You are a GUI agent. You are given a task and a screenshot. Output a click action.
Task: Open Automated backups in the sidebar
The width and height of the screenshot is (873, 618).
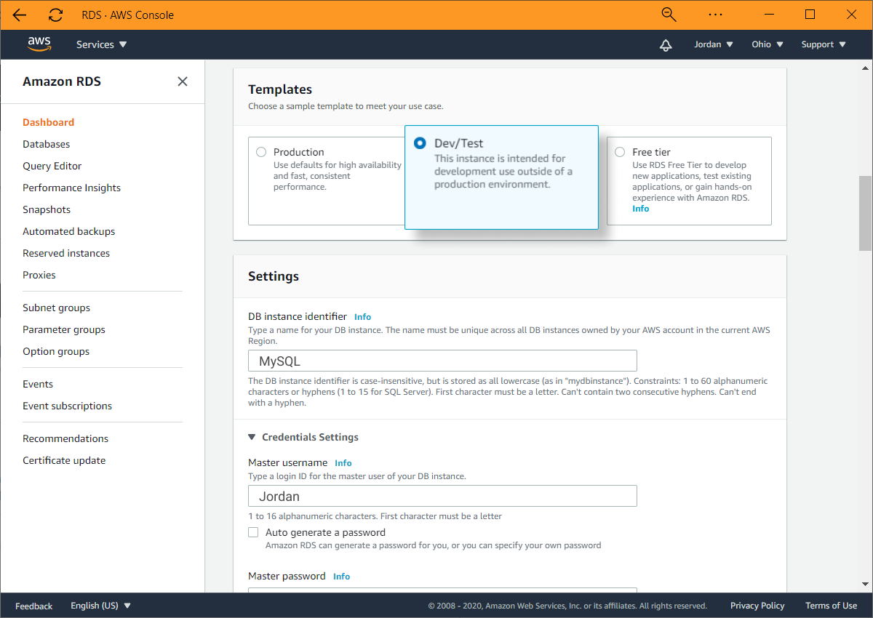pos(69,231)
